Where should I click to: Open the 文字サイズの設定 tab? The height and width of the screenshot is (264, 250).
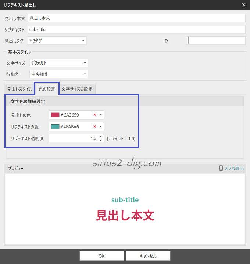click(77, 89)
